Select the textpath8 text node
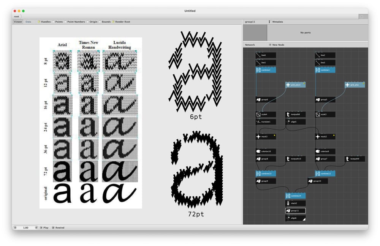The image size is (380, 246). [x=295, y=114]
